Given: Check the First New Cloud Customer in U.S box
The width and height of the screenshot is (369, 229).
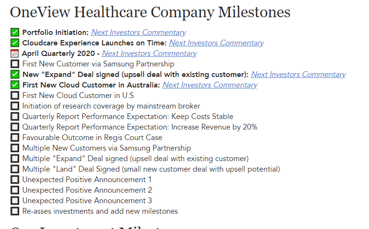Looking at the screenshot, I should point(14,96).
